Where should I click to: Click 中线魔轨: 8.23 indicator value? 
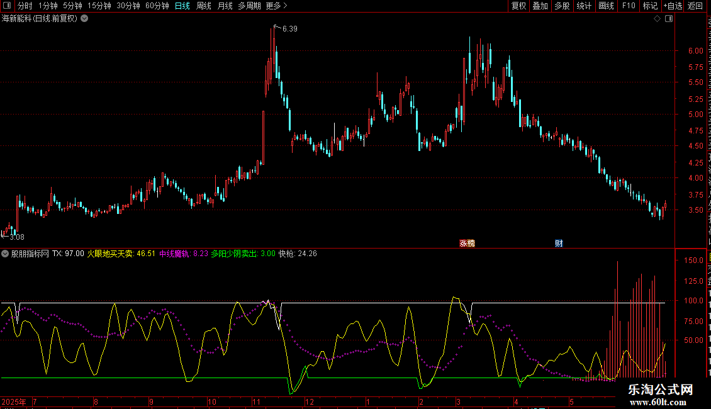click(184, 254)
